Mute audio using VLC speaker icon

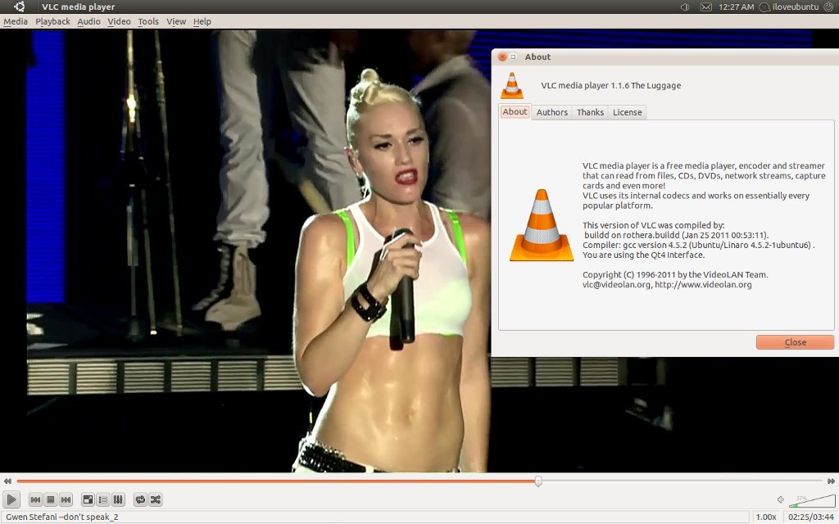[x=781, y=499]
